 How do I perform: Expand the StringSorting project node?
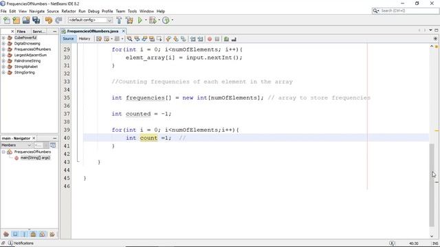[3, 73]
